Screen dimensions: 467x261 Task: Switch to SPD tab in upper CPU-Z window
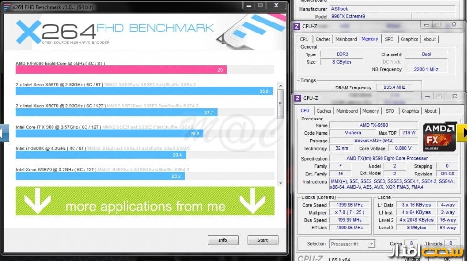[389, 39]
